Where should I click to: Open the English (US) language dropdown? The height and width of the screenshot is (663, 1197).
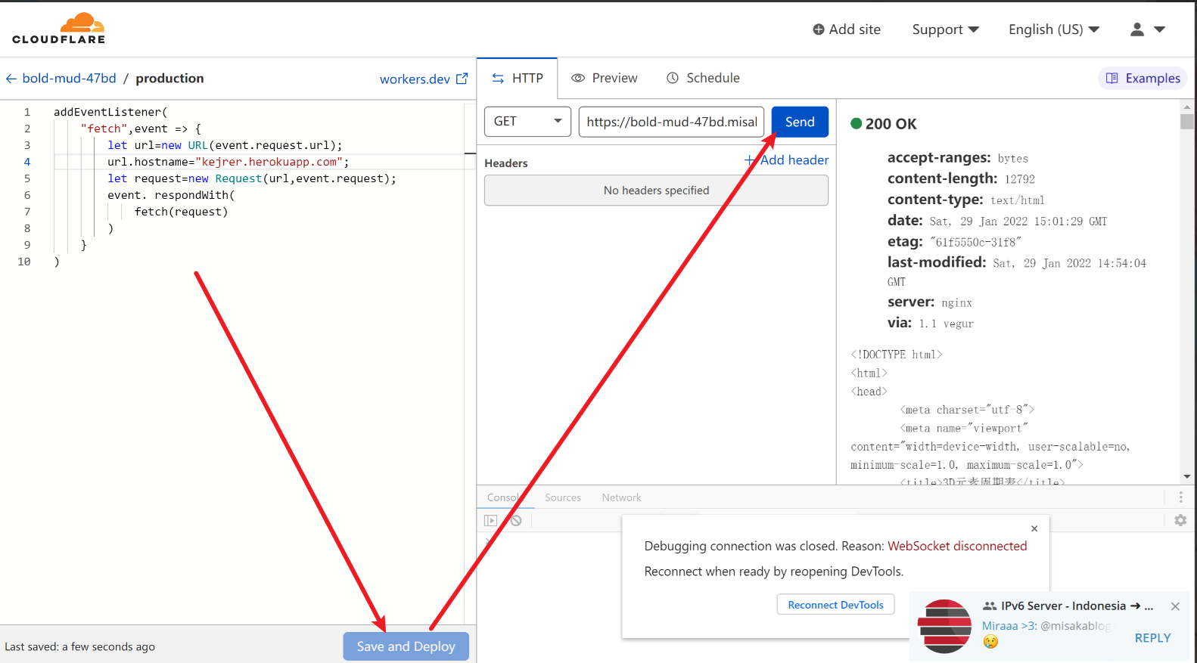[x=1053, y=29]
